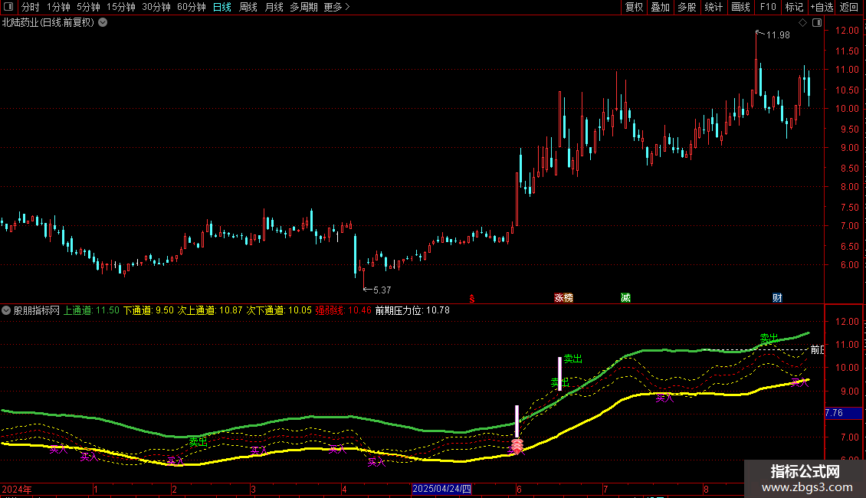Select the 日线 daily chart tab
The height and width of the screenshot is (498, 866).
(222, 7)
